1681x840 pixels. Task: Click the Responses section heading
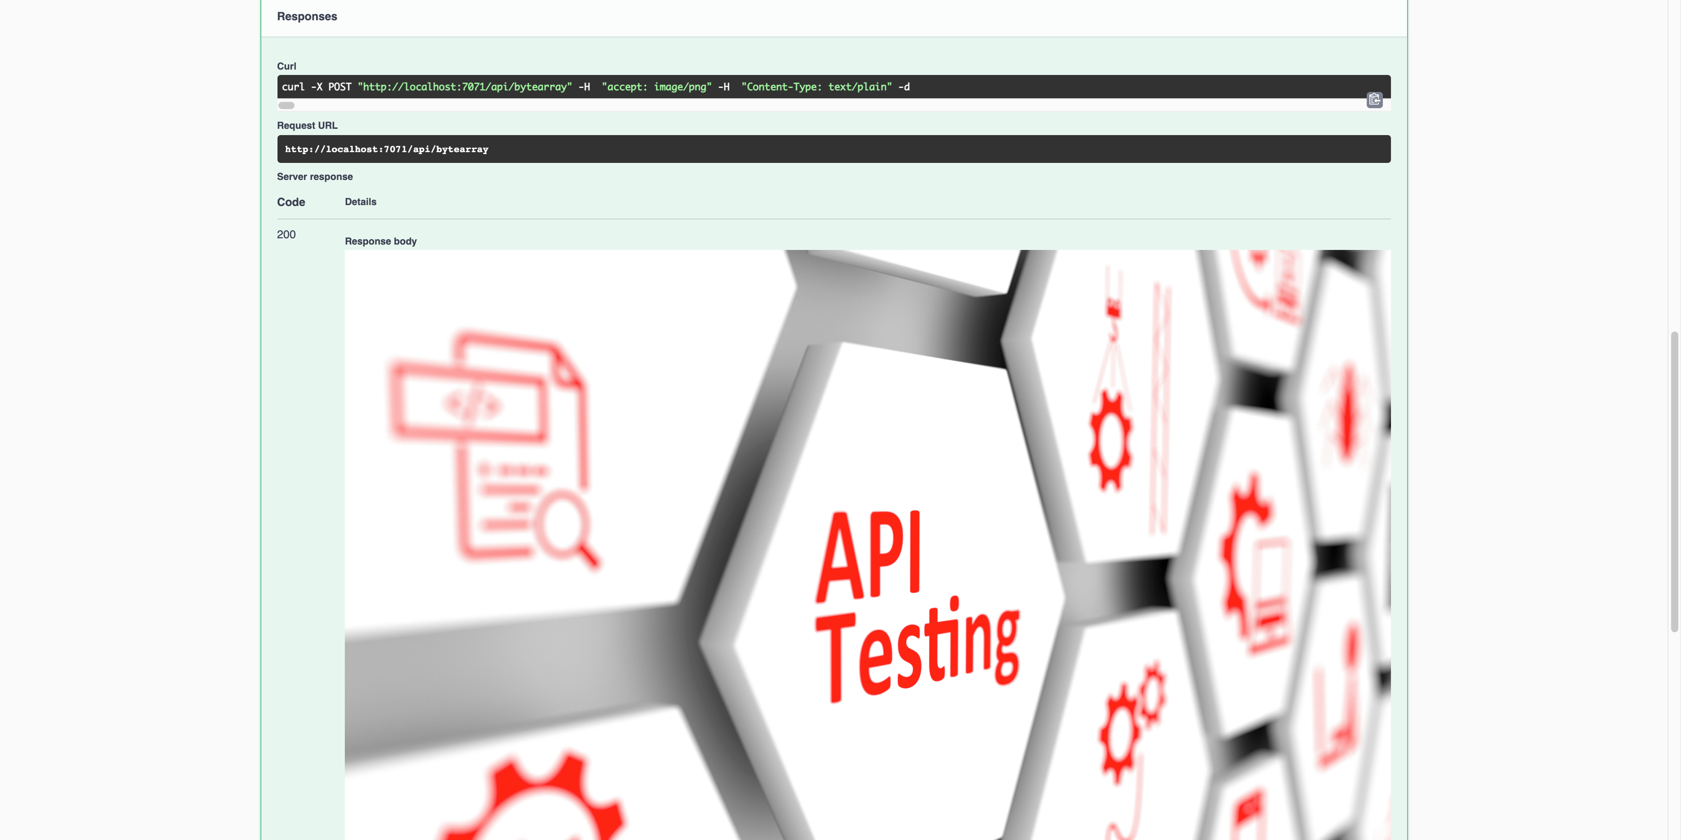coord(307,16)
